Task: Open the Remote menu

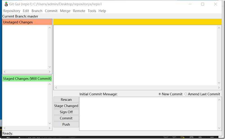Action: pyautogui.click(x=79, y=11)
